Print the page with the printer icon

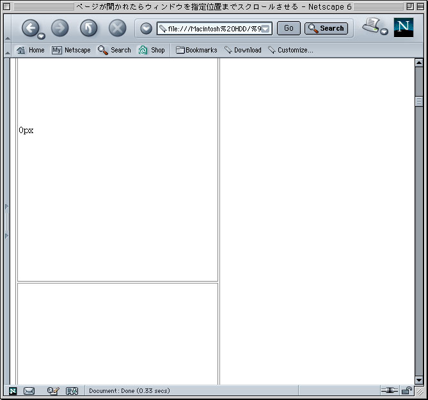pos(371,26)
